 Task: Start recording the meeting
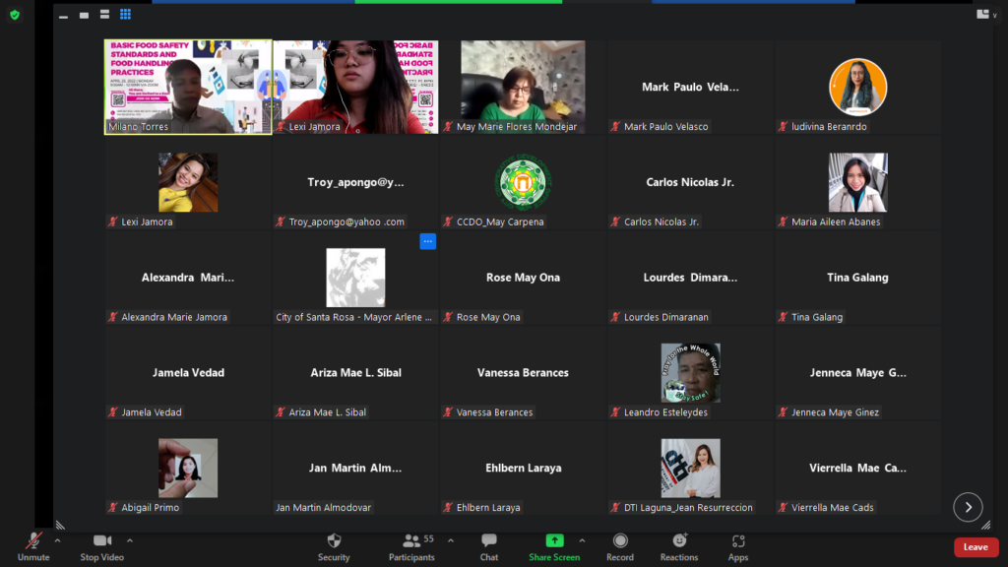point(620,546)
